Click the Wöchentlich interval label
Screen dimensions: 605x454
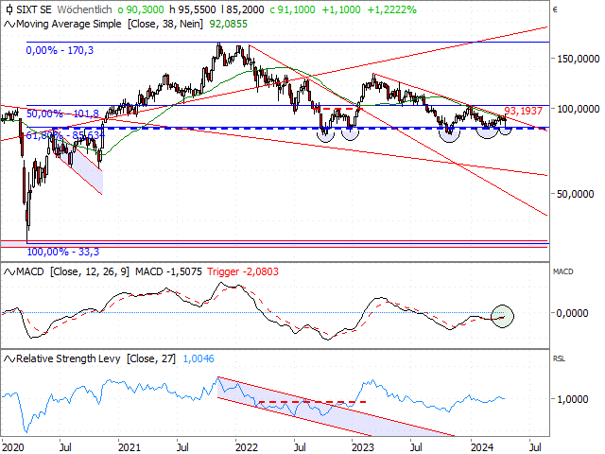pyautogui.click(x=84, y=9)
